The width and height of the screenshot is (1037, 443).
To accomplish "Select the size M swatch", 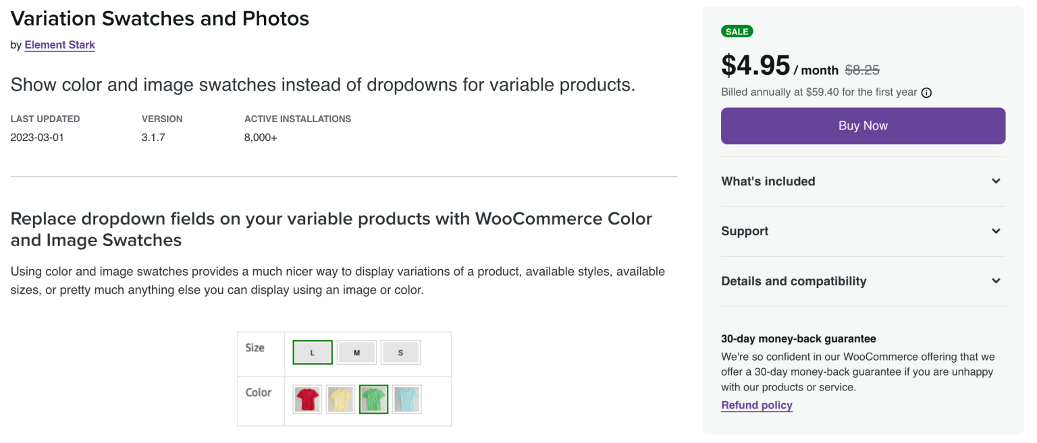I will coord(356,352).
